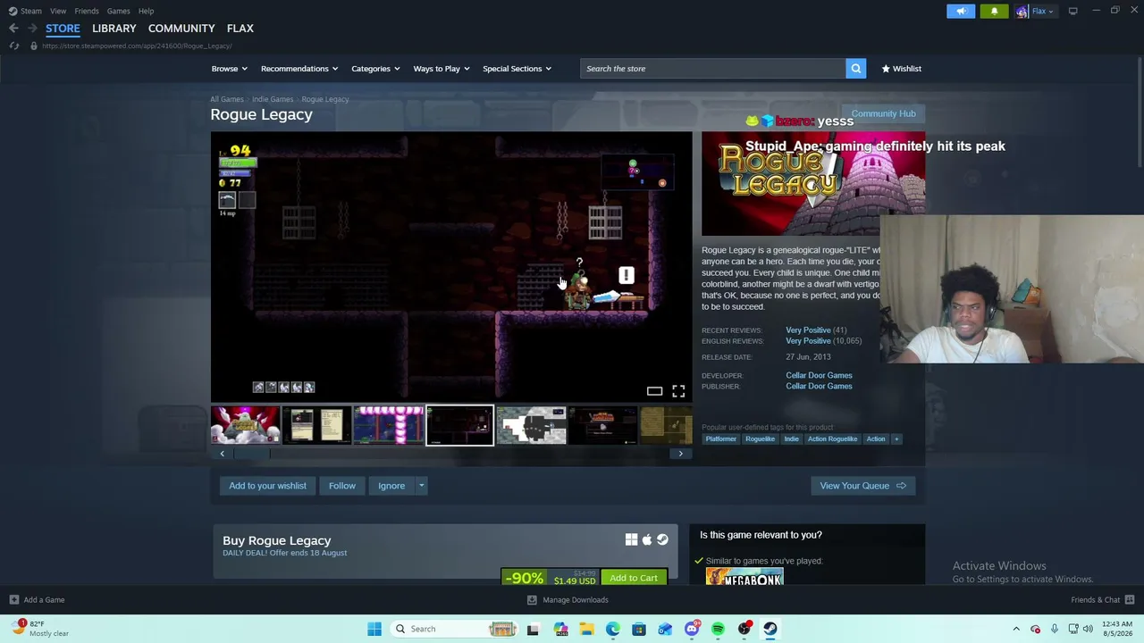The width and height of the screenshot is (1144, 643).
Task: Expand the Ignore options dropdown arrow
Action: coord(422,486)
